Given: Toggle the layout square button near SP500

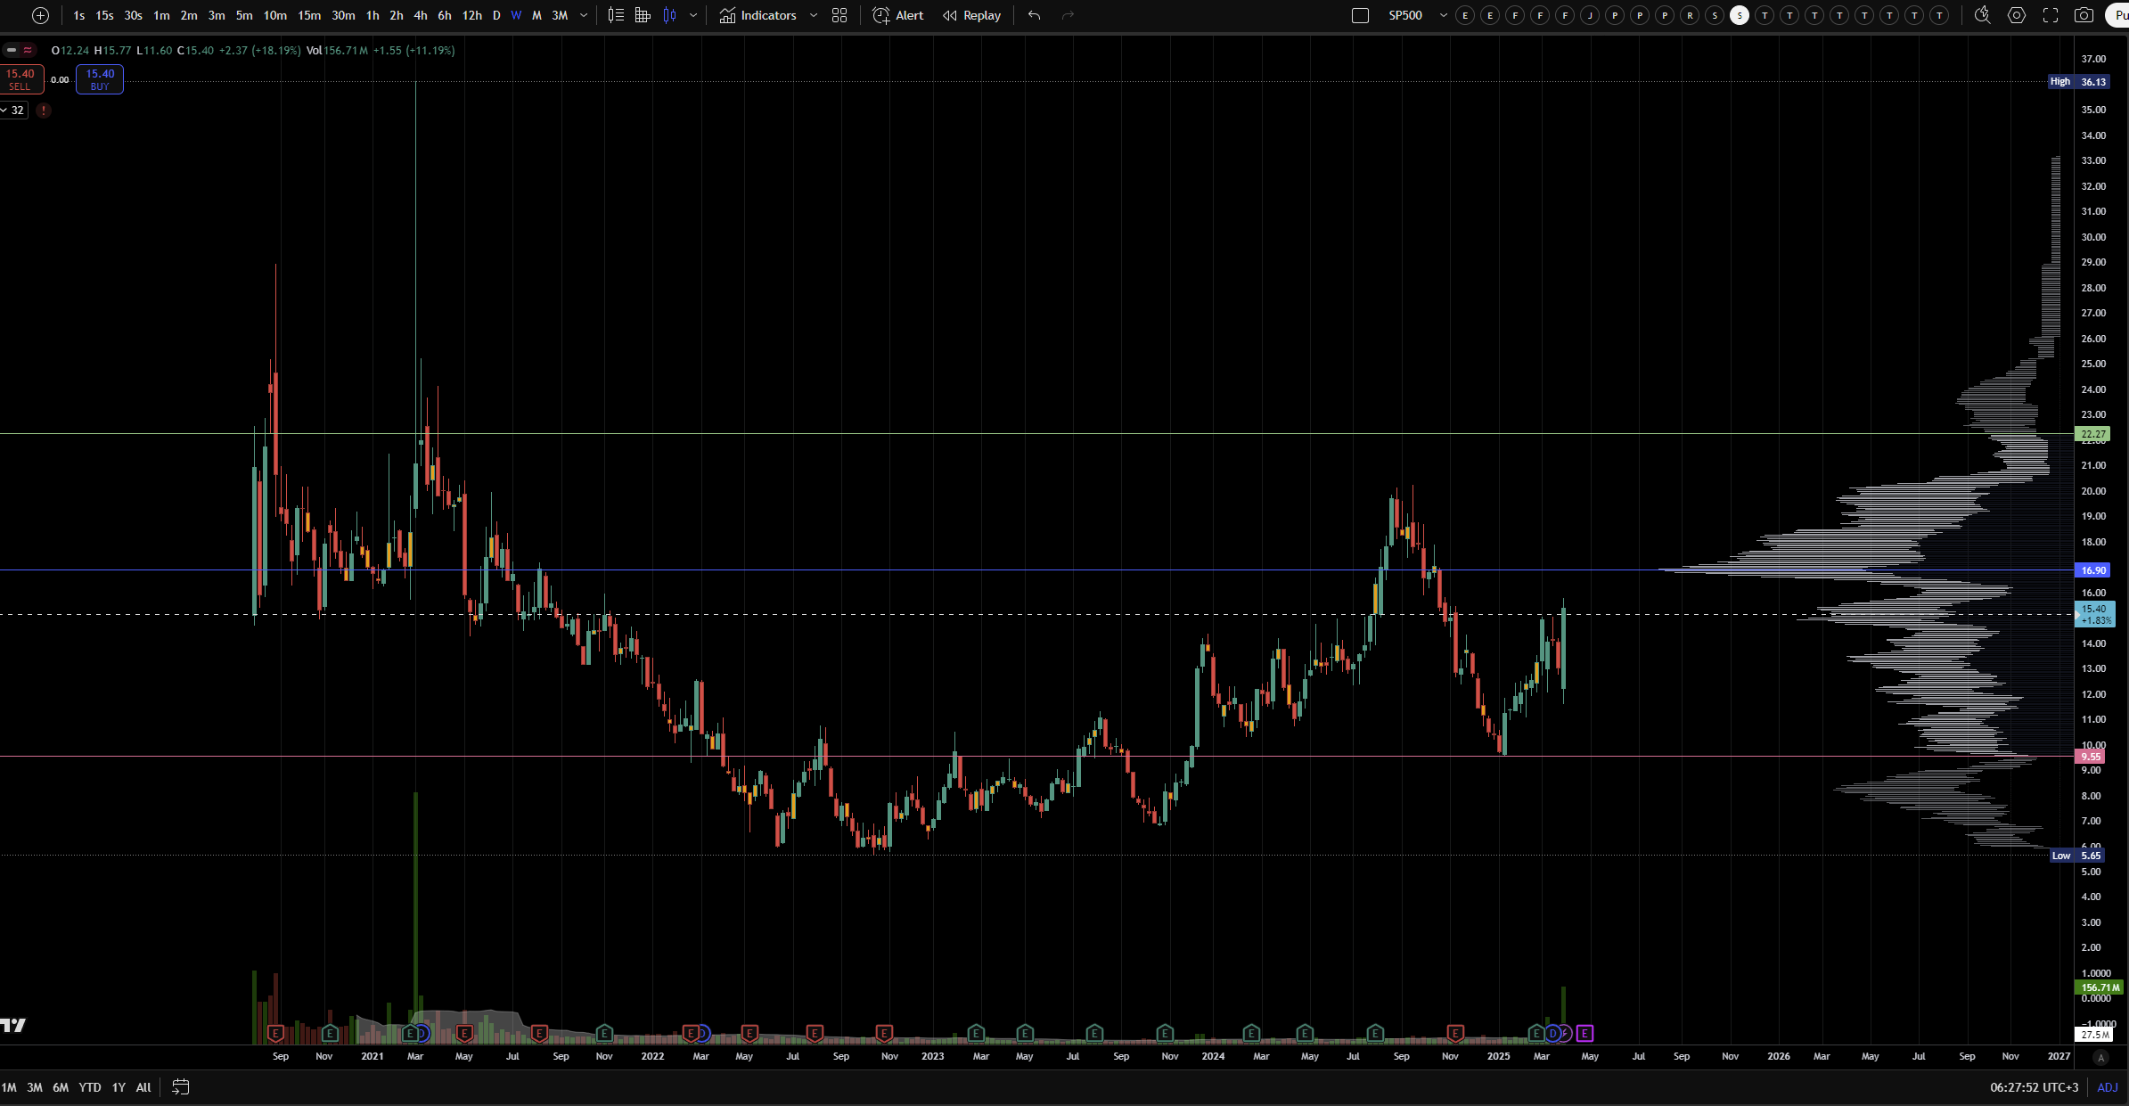Looking at the screenshot, I should click(x=1360, y=15).
